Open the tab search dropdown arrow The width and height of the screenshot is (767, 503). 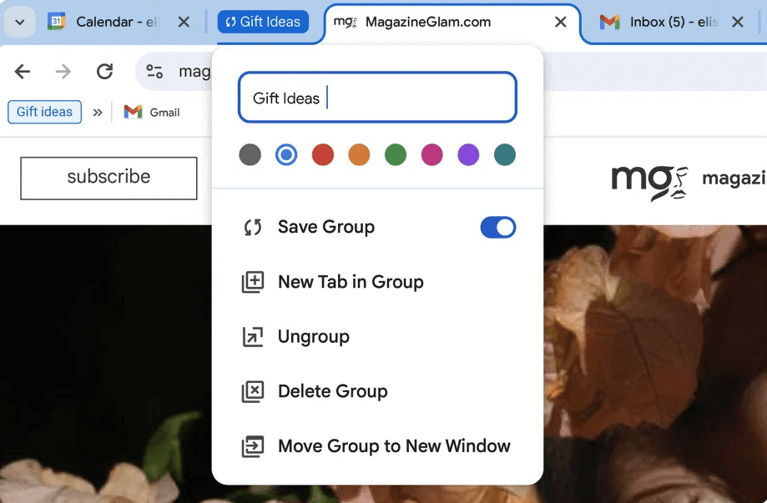pos(19,22)
